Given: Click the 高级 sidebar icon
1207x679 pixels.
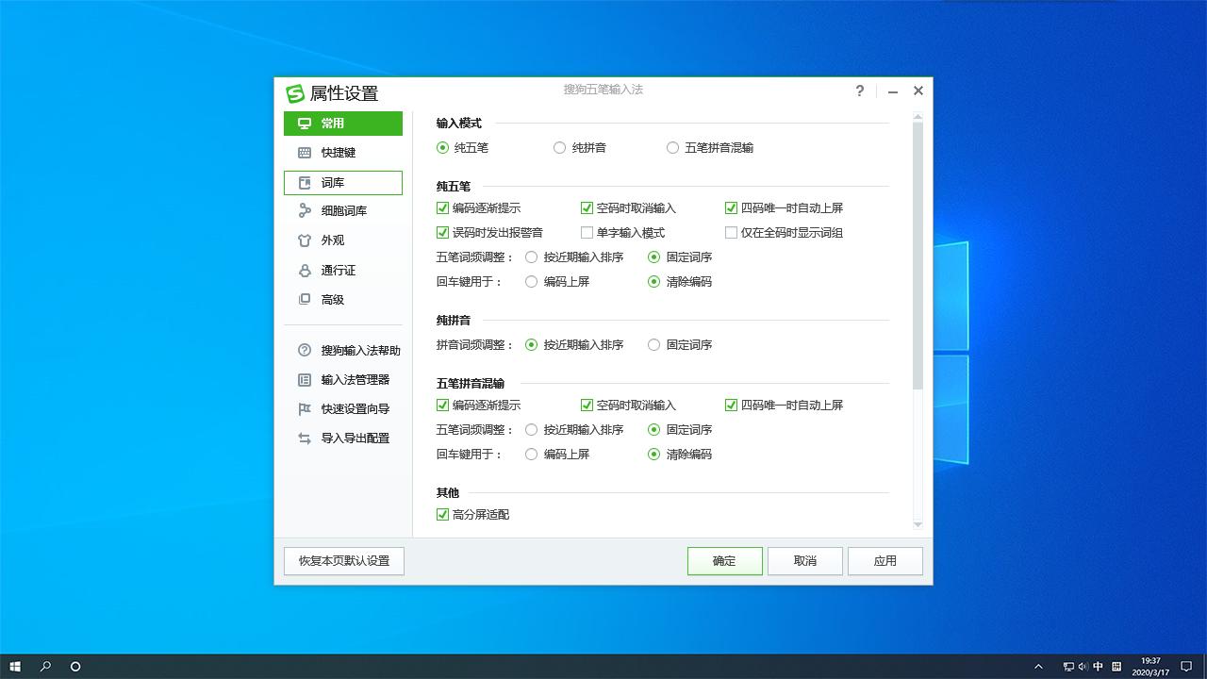Looking at the screenshot, I should (x=305, y=300).
